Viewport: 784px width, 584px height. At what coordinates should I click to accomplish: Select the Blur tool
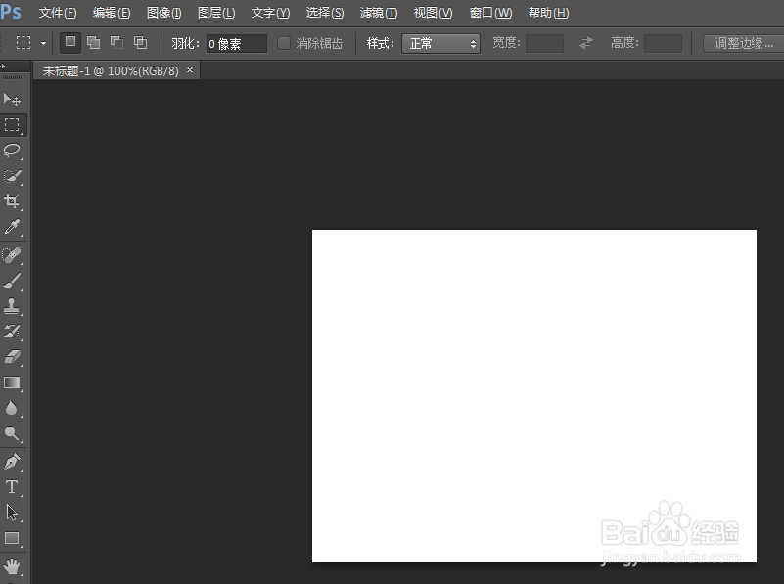click(12, 408)
